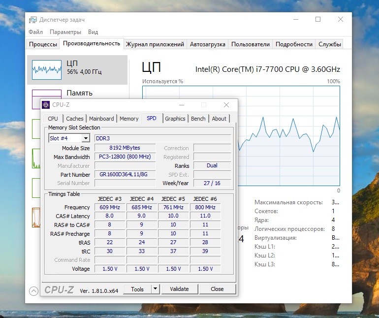Open the Подробности tab
Screen dimensions: 379x318
[x=294, y=44]
